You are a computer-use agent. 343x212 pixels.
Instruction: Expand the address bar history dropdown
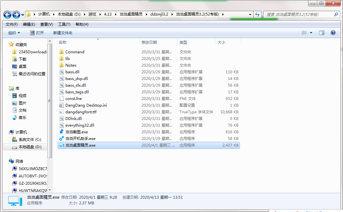click(x=250, y=14)
